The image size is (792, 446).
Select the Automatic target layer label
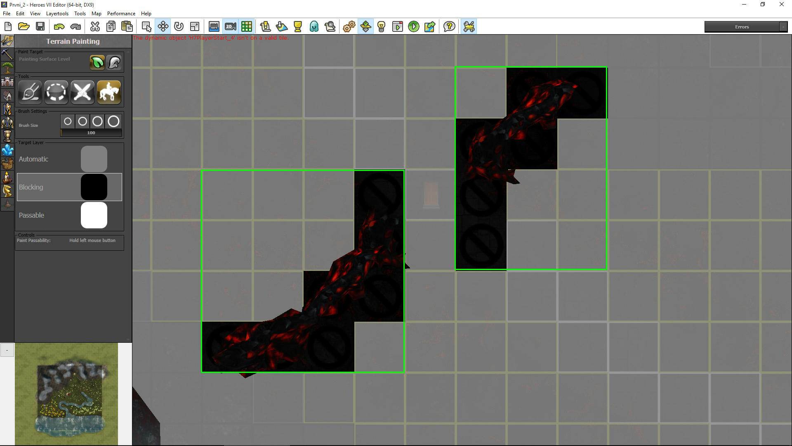[x=33, y=159]
